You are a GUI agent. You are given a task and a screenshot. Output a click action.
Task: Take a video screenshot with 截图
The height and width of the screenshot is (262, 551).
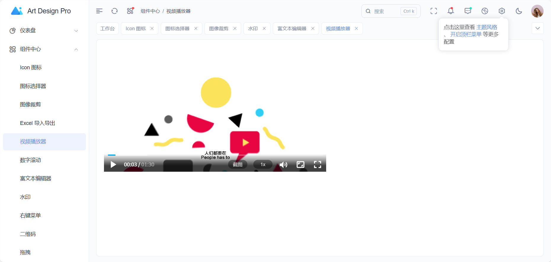click(238, 164)
